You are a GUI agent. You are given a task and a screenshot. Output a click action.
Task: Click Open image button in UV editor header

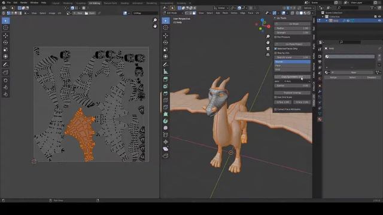click(90, 13)
